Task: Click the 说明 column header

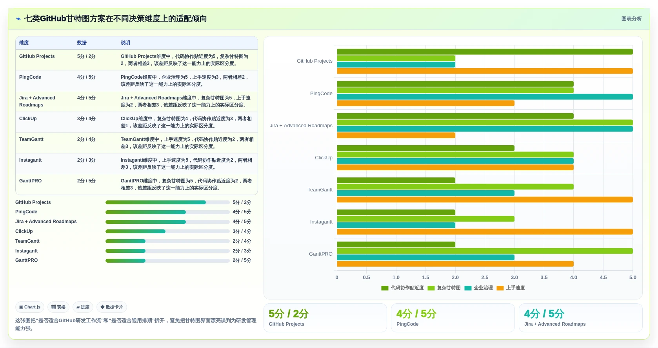Action: [x=125, y=43]
